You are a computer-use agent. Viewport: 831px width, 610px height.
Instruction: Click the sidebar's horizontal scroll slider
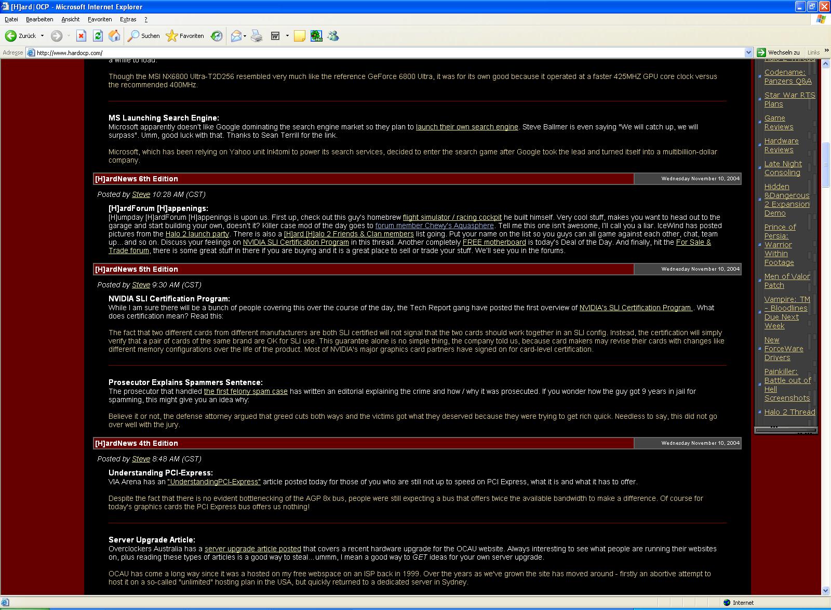pos(785,430)
